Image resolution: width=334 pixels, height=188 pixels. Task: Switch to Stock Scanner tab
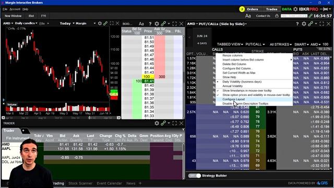80,183
